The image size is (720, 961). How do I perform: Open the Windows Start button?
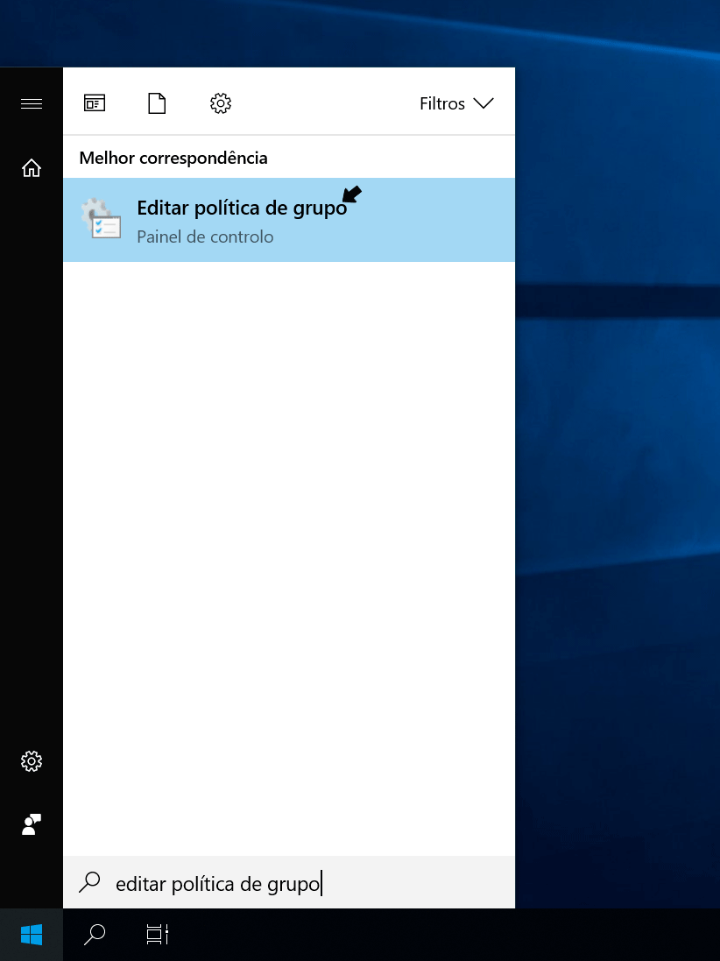32,935
